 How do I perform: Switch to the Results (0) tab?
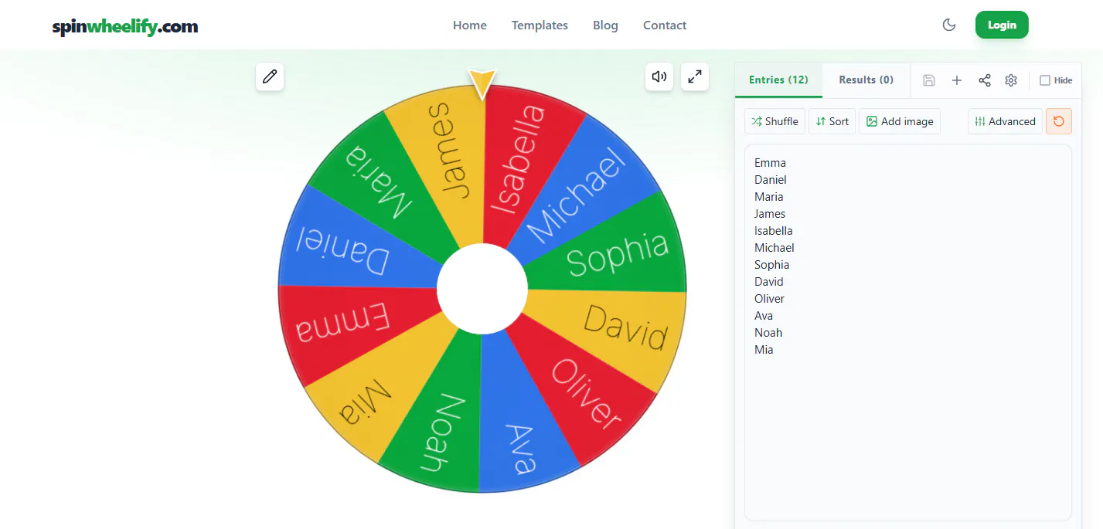[x=866, y=80]
